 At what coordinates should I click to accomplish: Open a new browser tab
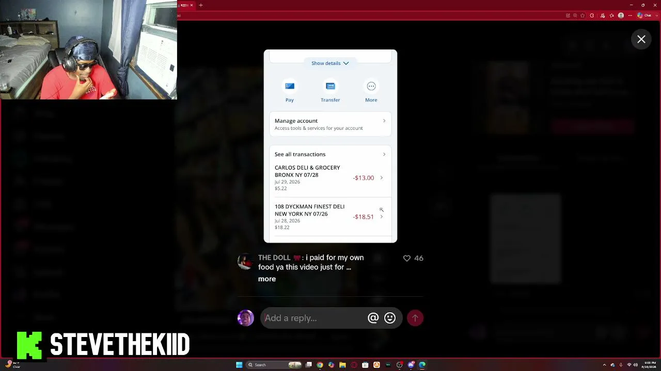[x=201, y=5]
